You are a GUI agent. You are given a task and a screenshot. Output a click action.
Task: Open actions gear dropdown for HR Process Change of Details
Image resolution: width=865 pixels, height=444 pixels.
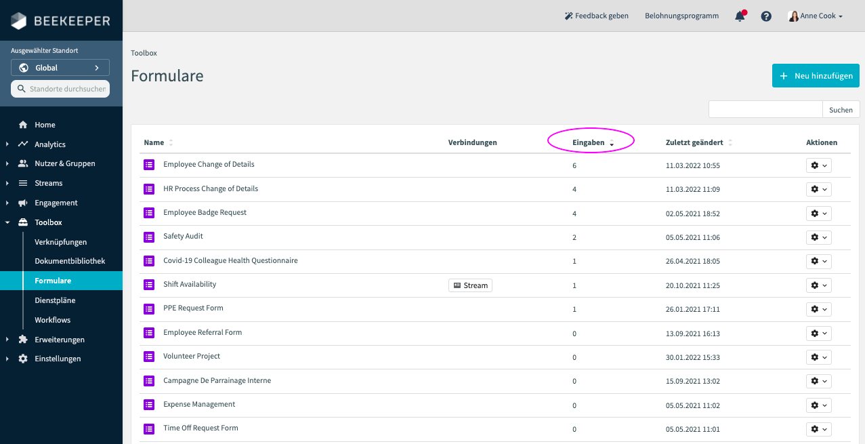pos(818,189)
